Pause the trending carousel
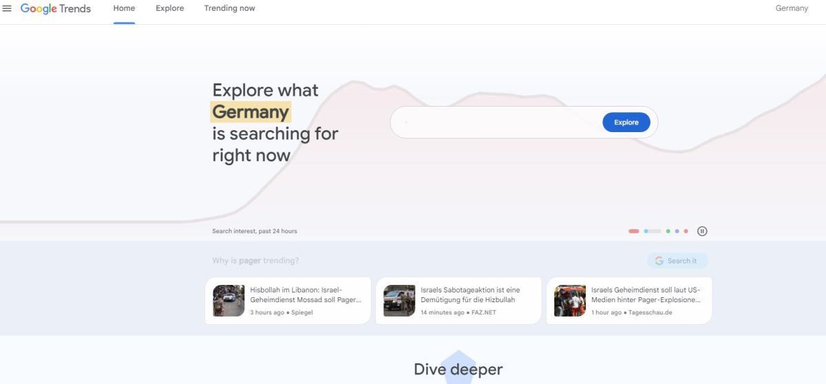 pos(702,231)
